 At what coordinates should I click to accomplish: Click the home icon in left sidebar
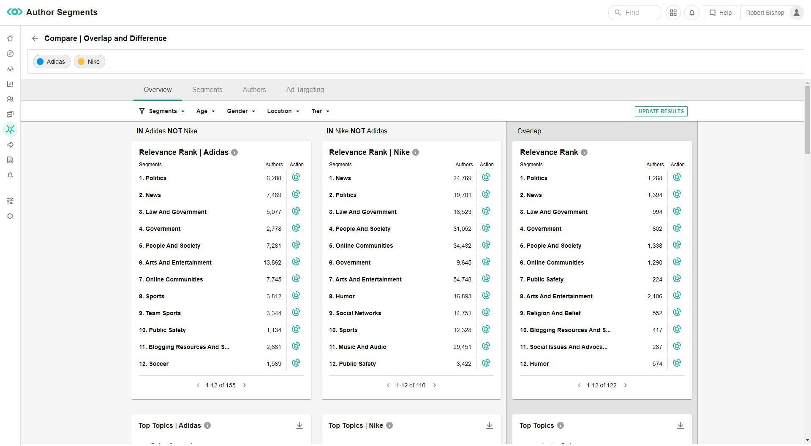10,38
